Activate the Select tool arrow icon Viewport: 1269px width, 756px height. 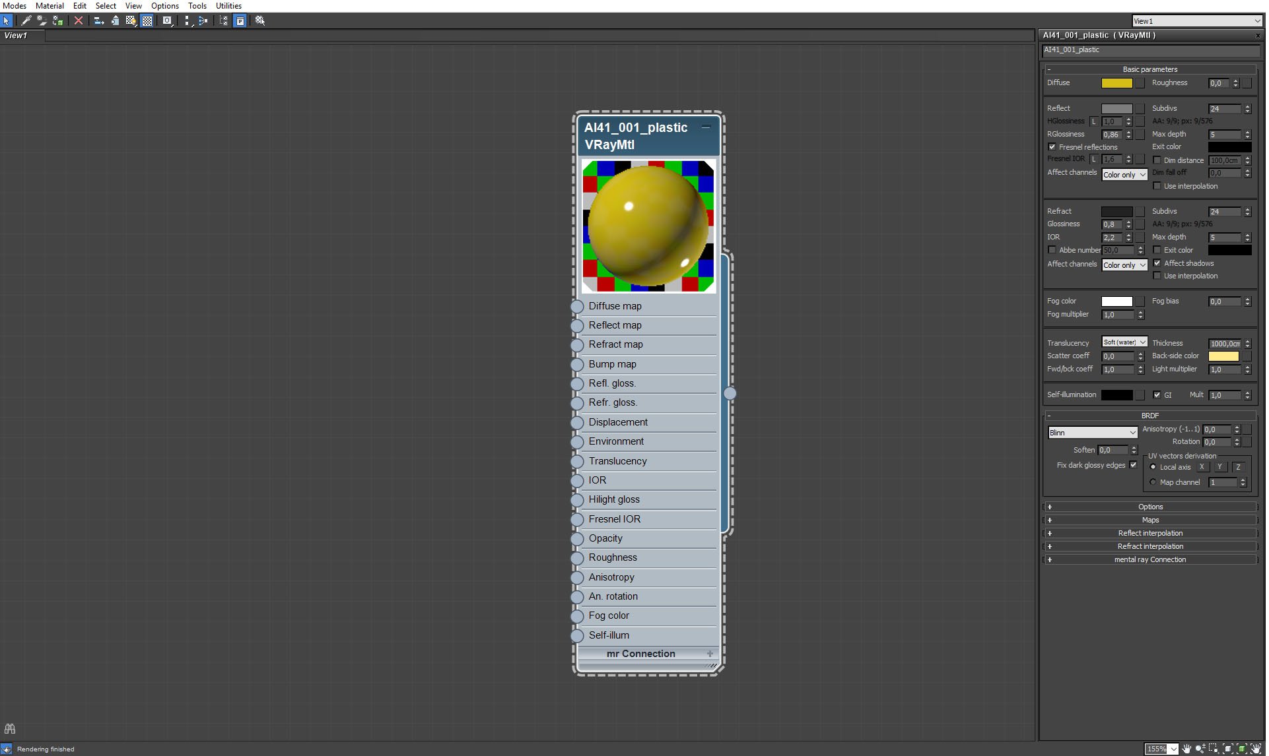(6, 20)
